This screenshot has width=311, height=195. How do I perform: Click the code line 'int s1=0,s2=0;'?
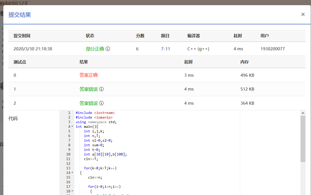tap(98, 140)
